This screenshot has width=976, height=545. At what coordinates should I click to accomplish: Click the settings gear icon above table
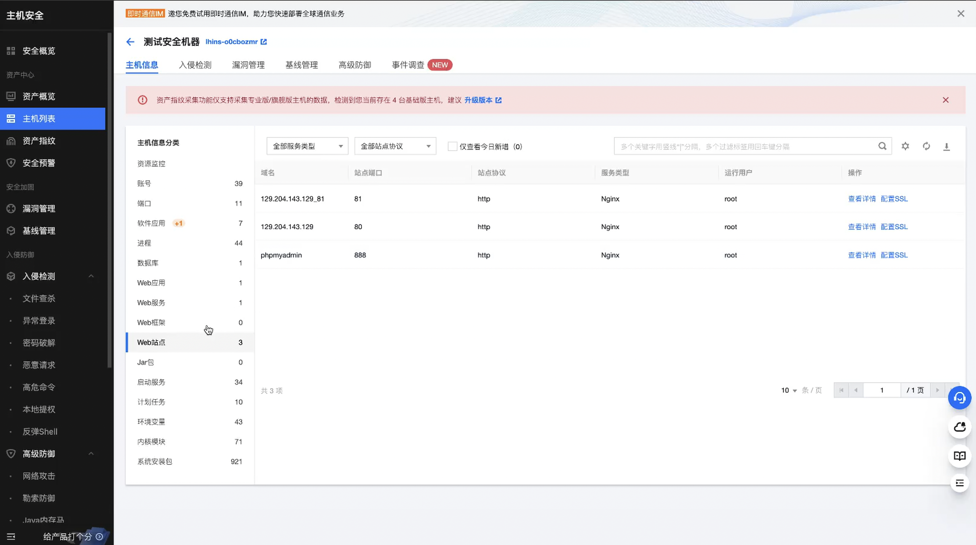tap(905, 146)
